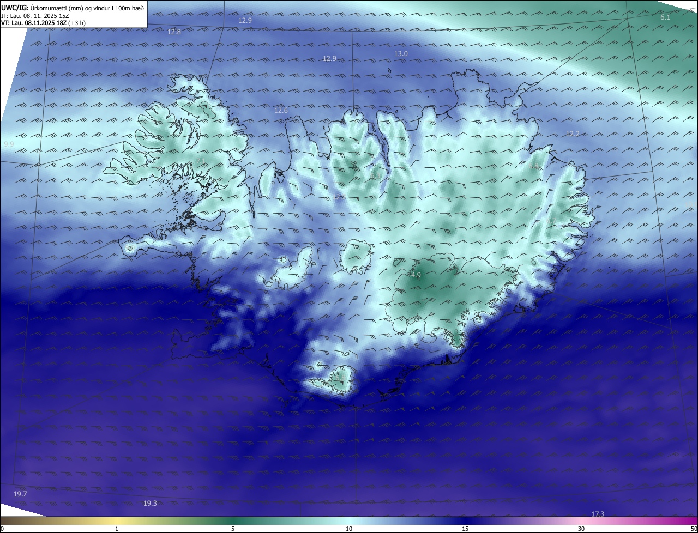Select the 17.3 value label

tap(598, 514)
